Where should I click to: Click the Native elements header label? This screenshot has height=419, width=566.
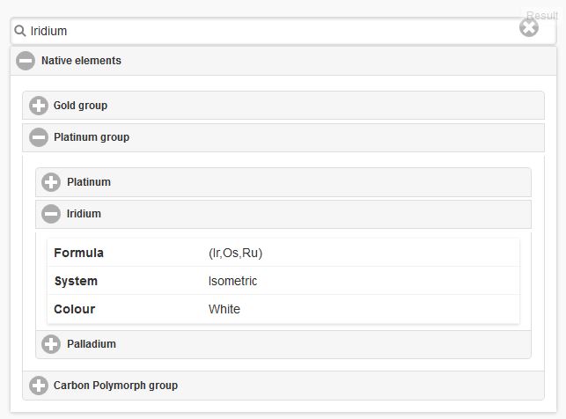(81, 61)
